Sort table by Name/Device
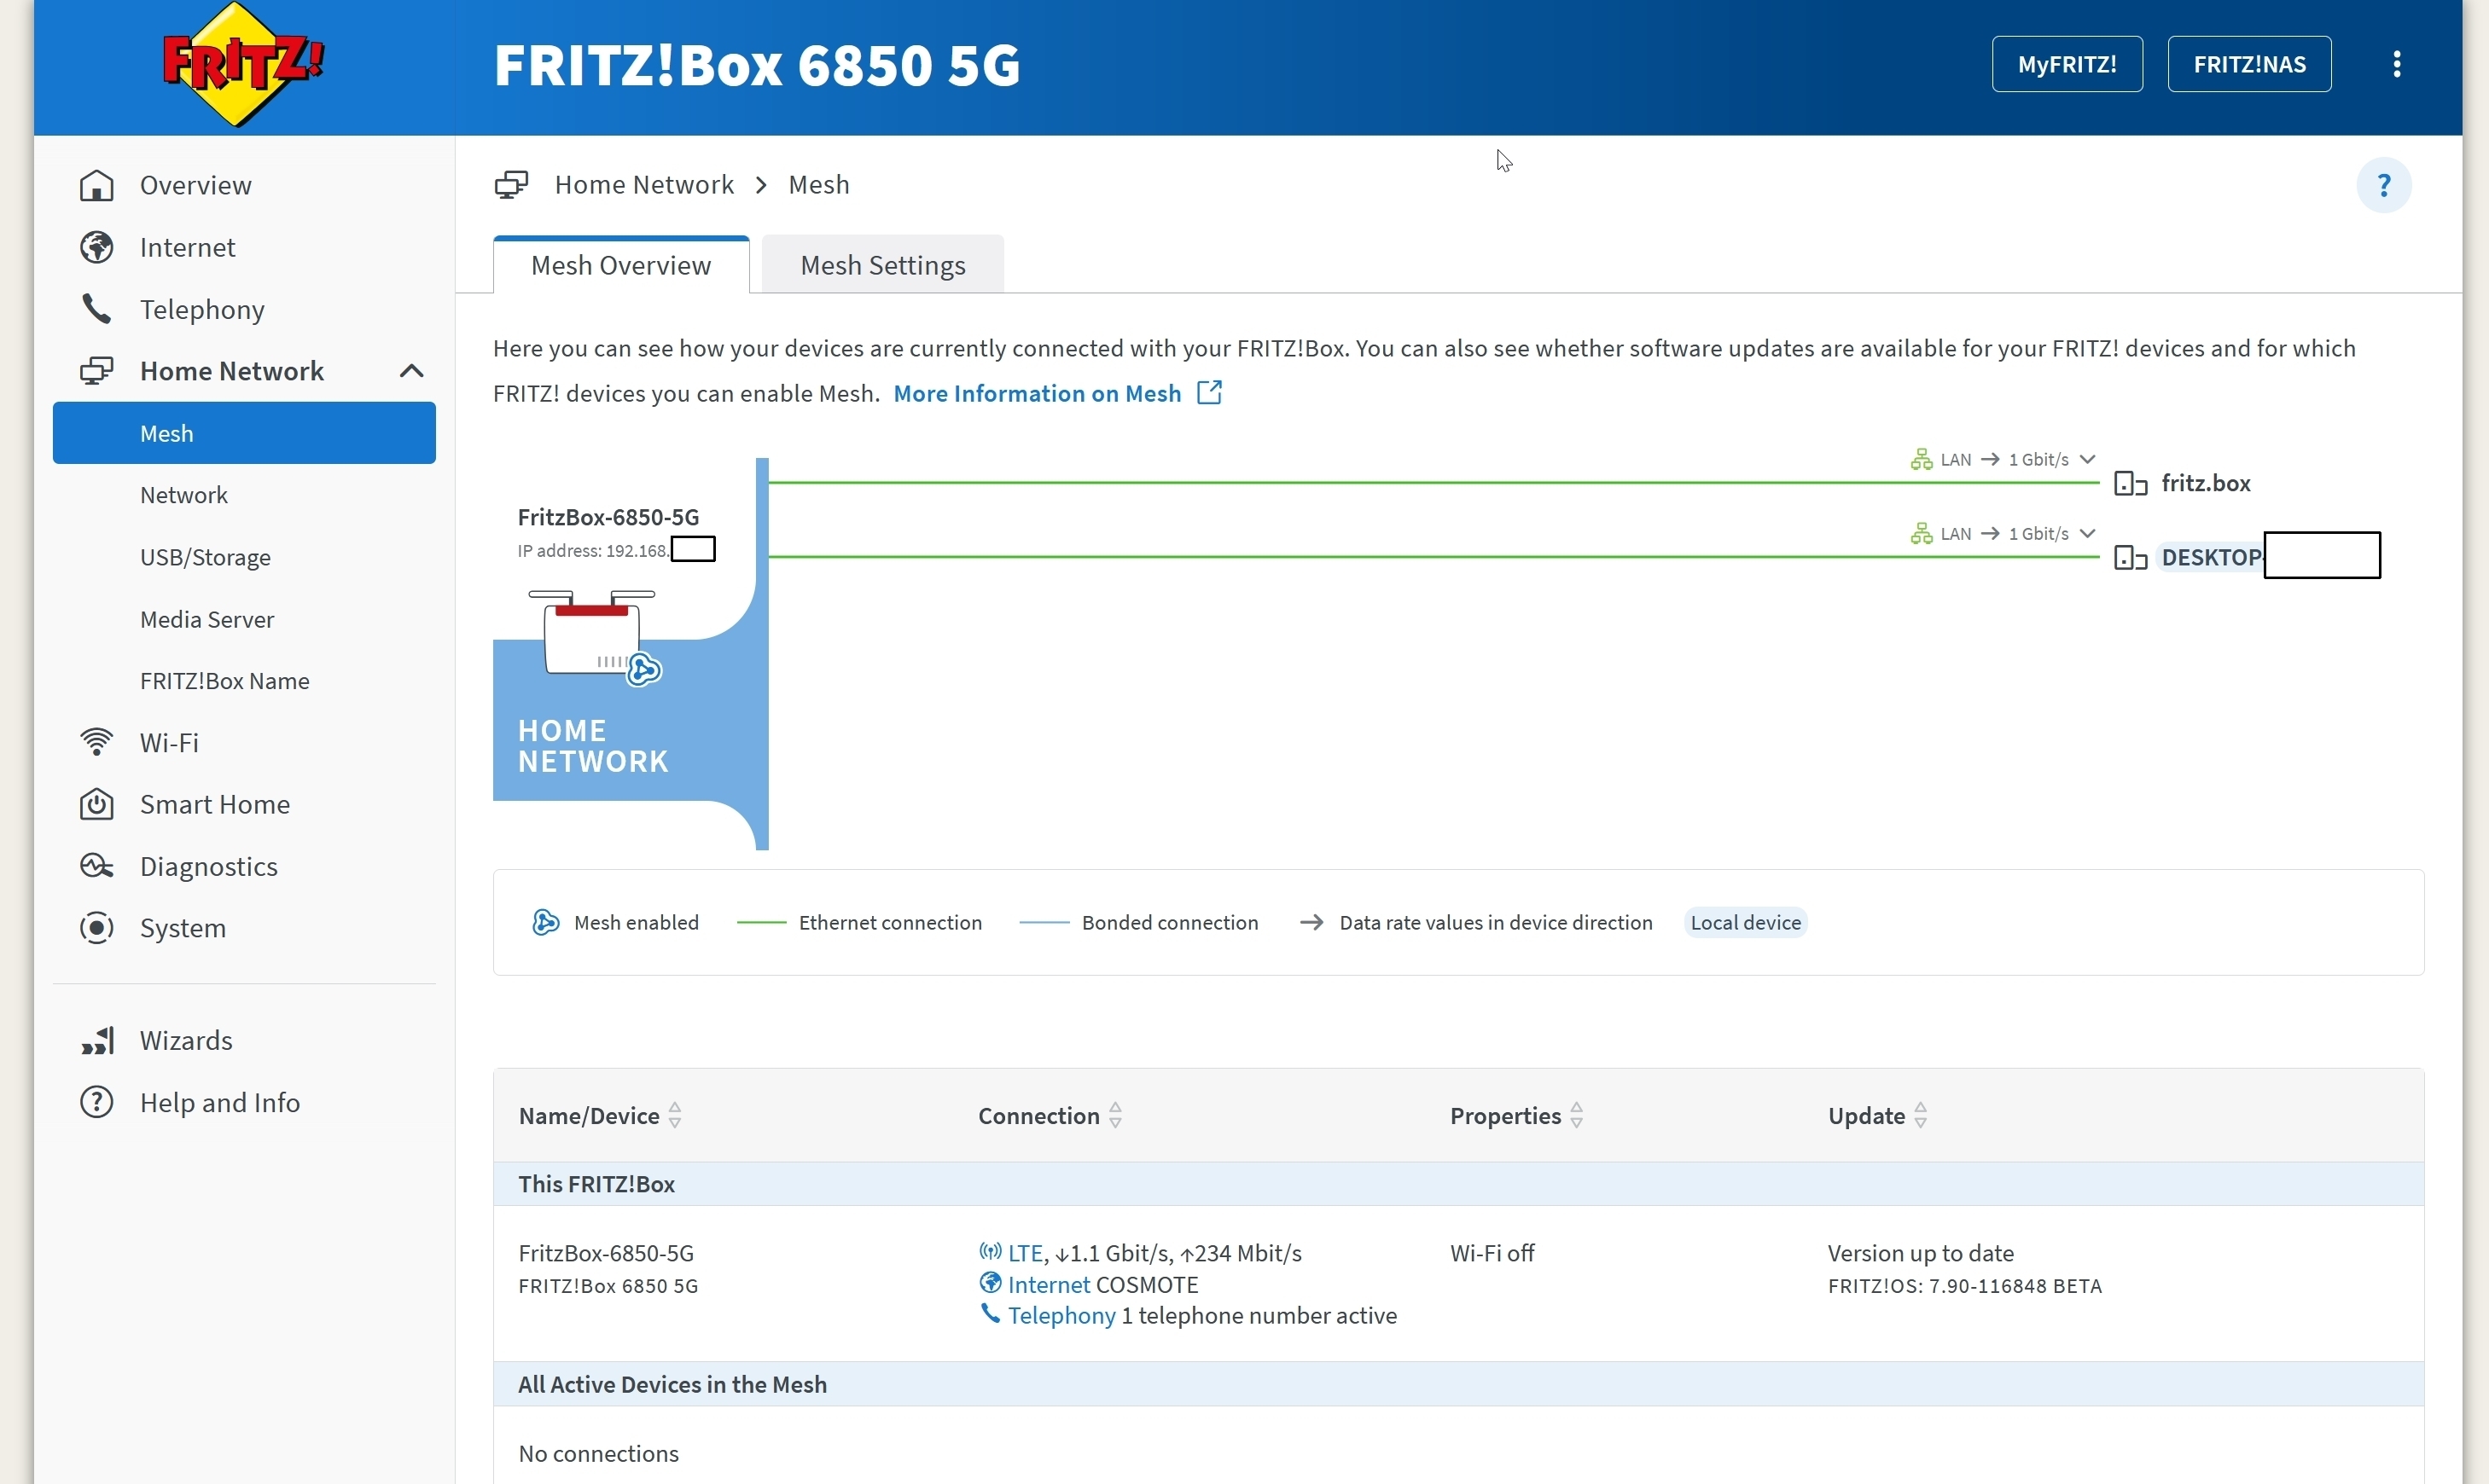This screenshot has width=2489, height=1484. 675,1115
